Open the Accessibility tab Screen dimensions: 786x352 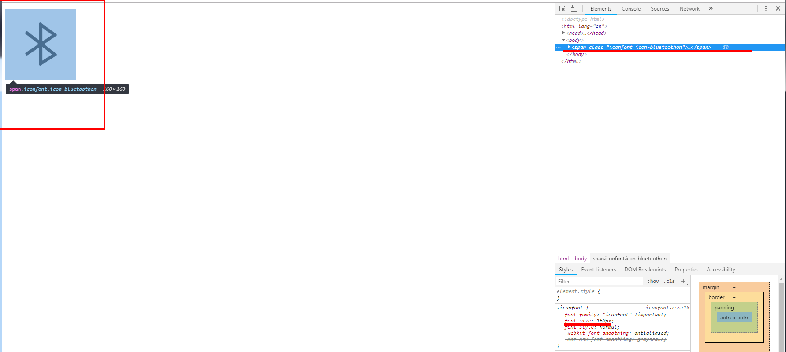(x=721, y=270)
